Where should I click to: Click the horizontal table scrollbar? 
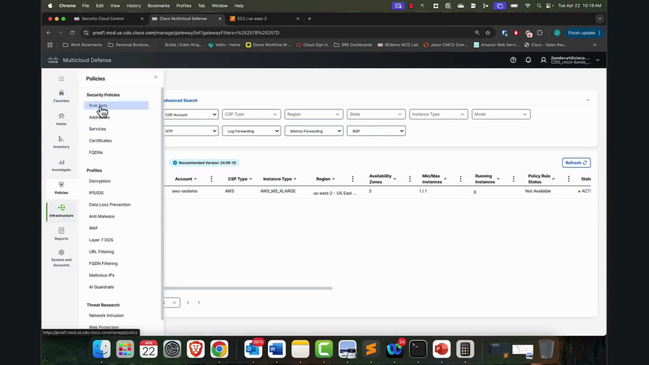point(248,288)
